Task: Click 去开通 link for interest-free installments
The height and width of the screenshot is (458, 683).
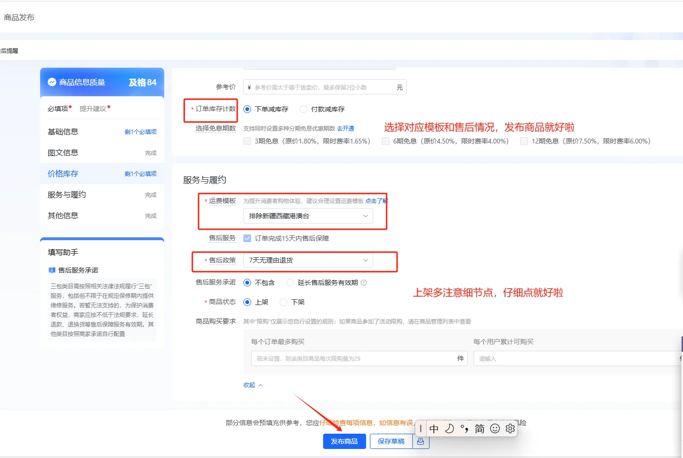Action: (346, 129)
